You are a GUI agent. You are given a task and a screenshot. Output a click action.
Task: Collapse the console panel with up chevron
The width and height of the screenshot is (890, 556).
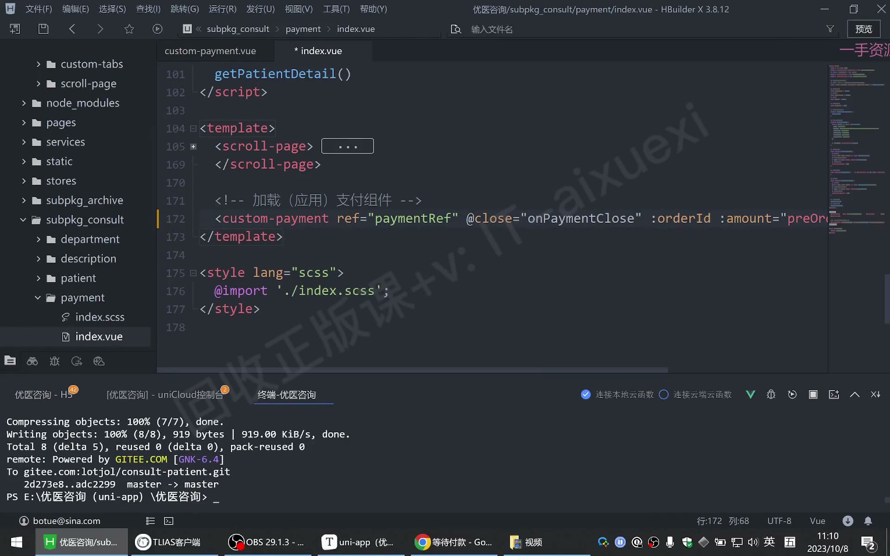pyautogui.click(x=855, y=394)
